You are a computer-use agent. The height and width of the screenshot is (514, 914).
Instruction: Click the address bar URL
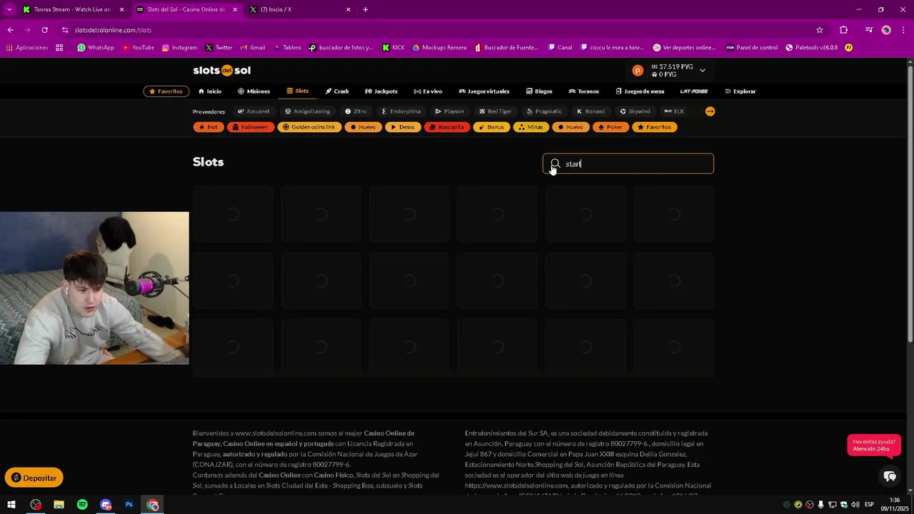113,30
